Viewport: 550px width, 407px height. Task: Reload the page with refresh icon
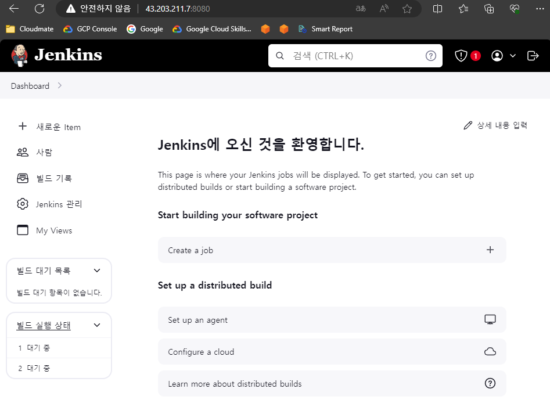pos(39,9)
